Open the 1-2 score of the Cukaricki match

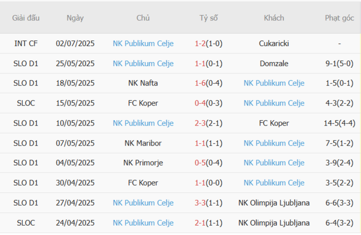click(200, 43)
